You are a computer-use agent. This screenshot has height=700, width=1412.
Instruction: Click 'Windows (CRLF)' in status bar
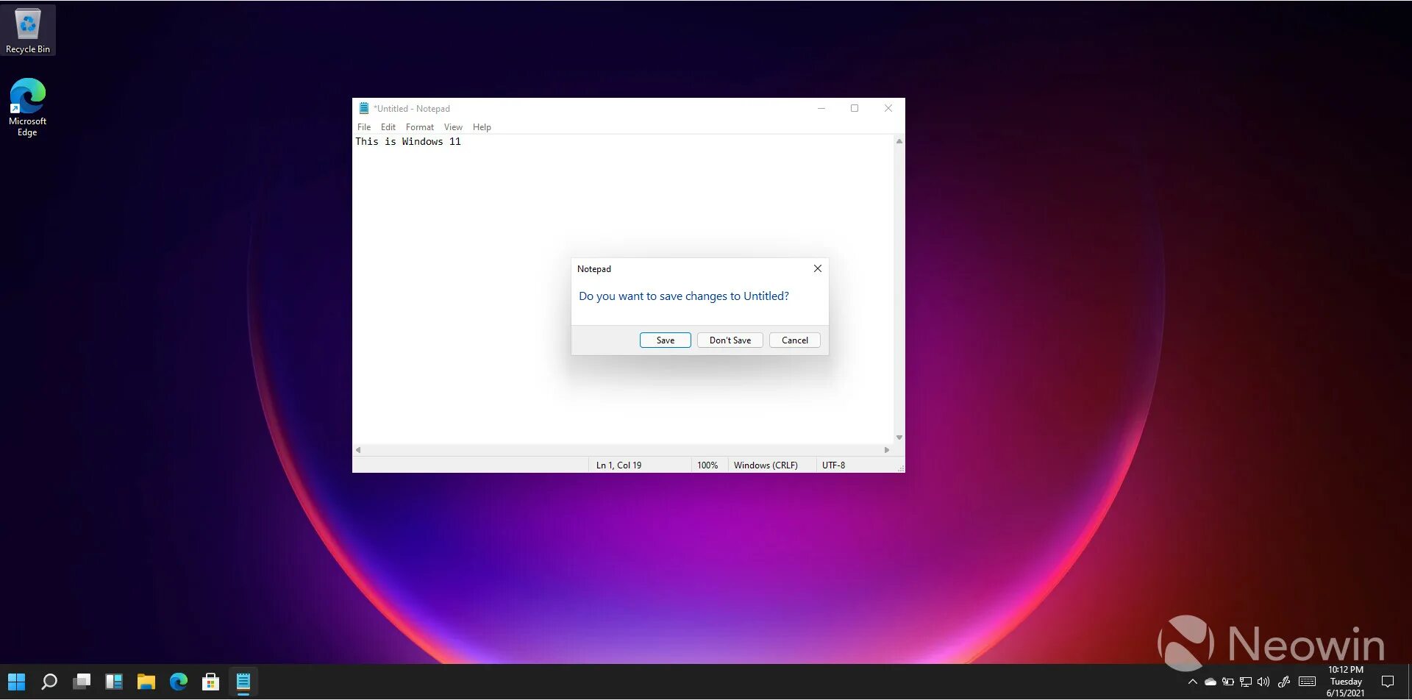766,465
